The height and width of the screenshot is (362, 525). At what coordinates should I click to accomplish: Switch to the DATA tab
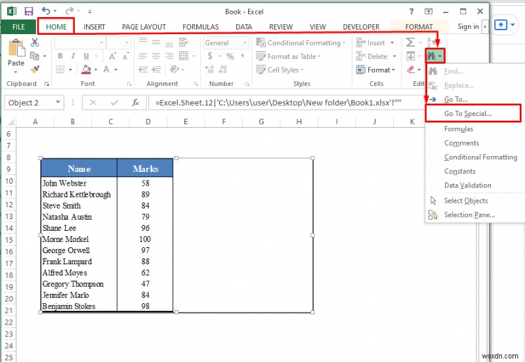click(x=243, y=27)
